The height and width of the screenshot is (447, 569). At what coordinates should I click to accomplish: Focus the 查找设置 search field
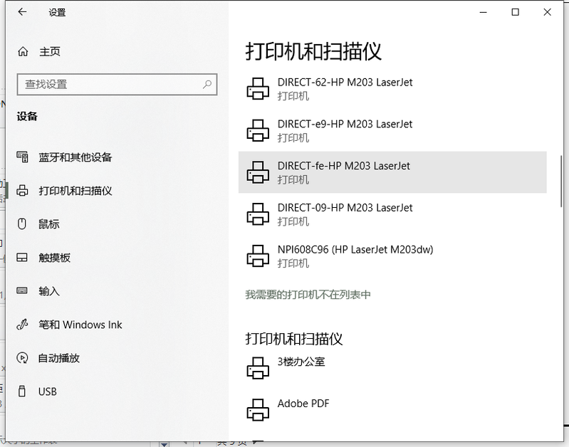click(117, 85)
